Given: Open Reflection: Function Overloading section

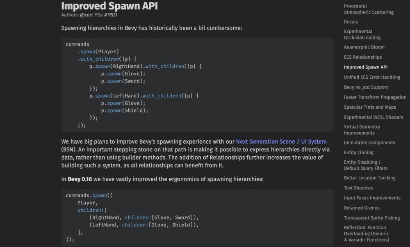Looking at the screenshot, I should (366, 233).
